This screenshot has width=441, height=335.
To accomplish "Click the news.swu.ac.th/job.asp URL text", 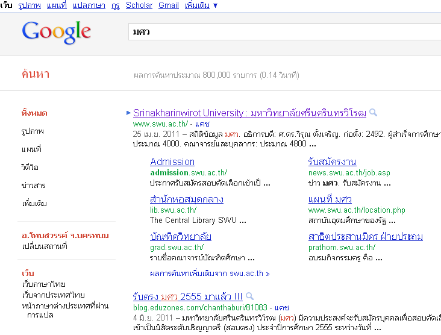I will point(349,172).
